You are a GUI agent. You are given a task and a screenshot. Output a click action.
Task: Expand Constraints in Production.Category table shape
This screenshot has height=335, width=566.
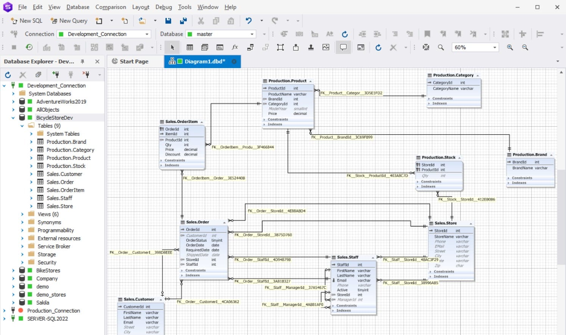tap(429, 98)
